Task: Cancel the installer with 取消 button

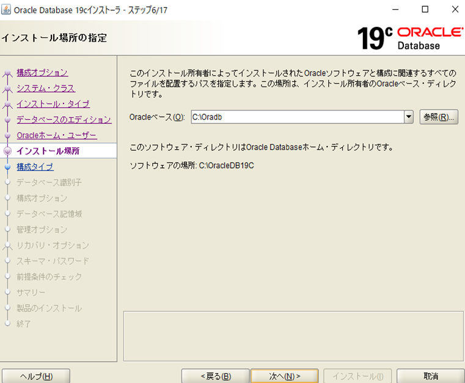Action: (x=430, y=376)
